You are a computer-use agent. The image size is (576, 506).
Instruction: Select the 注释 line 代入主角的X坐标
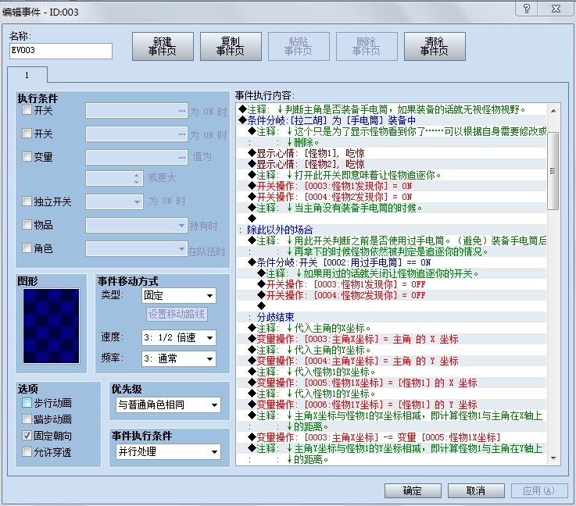point(392,328)
